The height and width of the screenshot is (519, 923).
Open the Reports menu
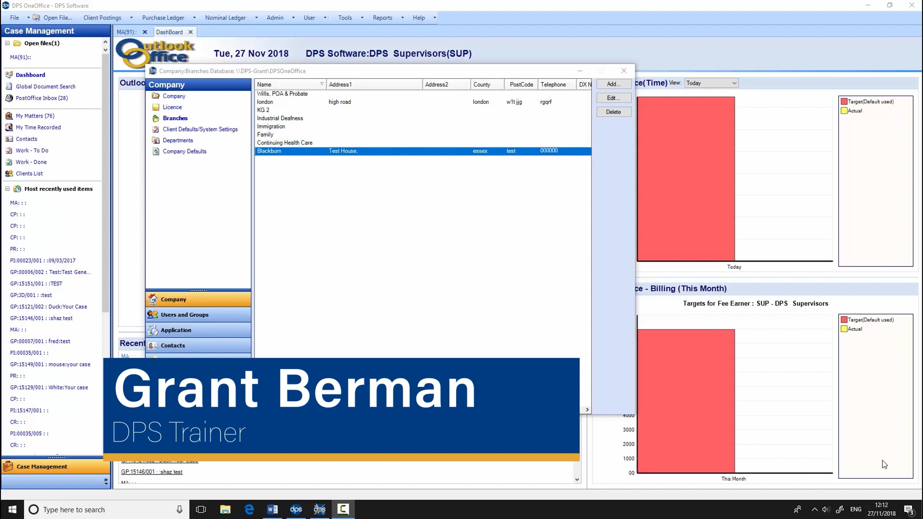pyautogui.click(x=382, y=18)
